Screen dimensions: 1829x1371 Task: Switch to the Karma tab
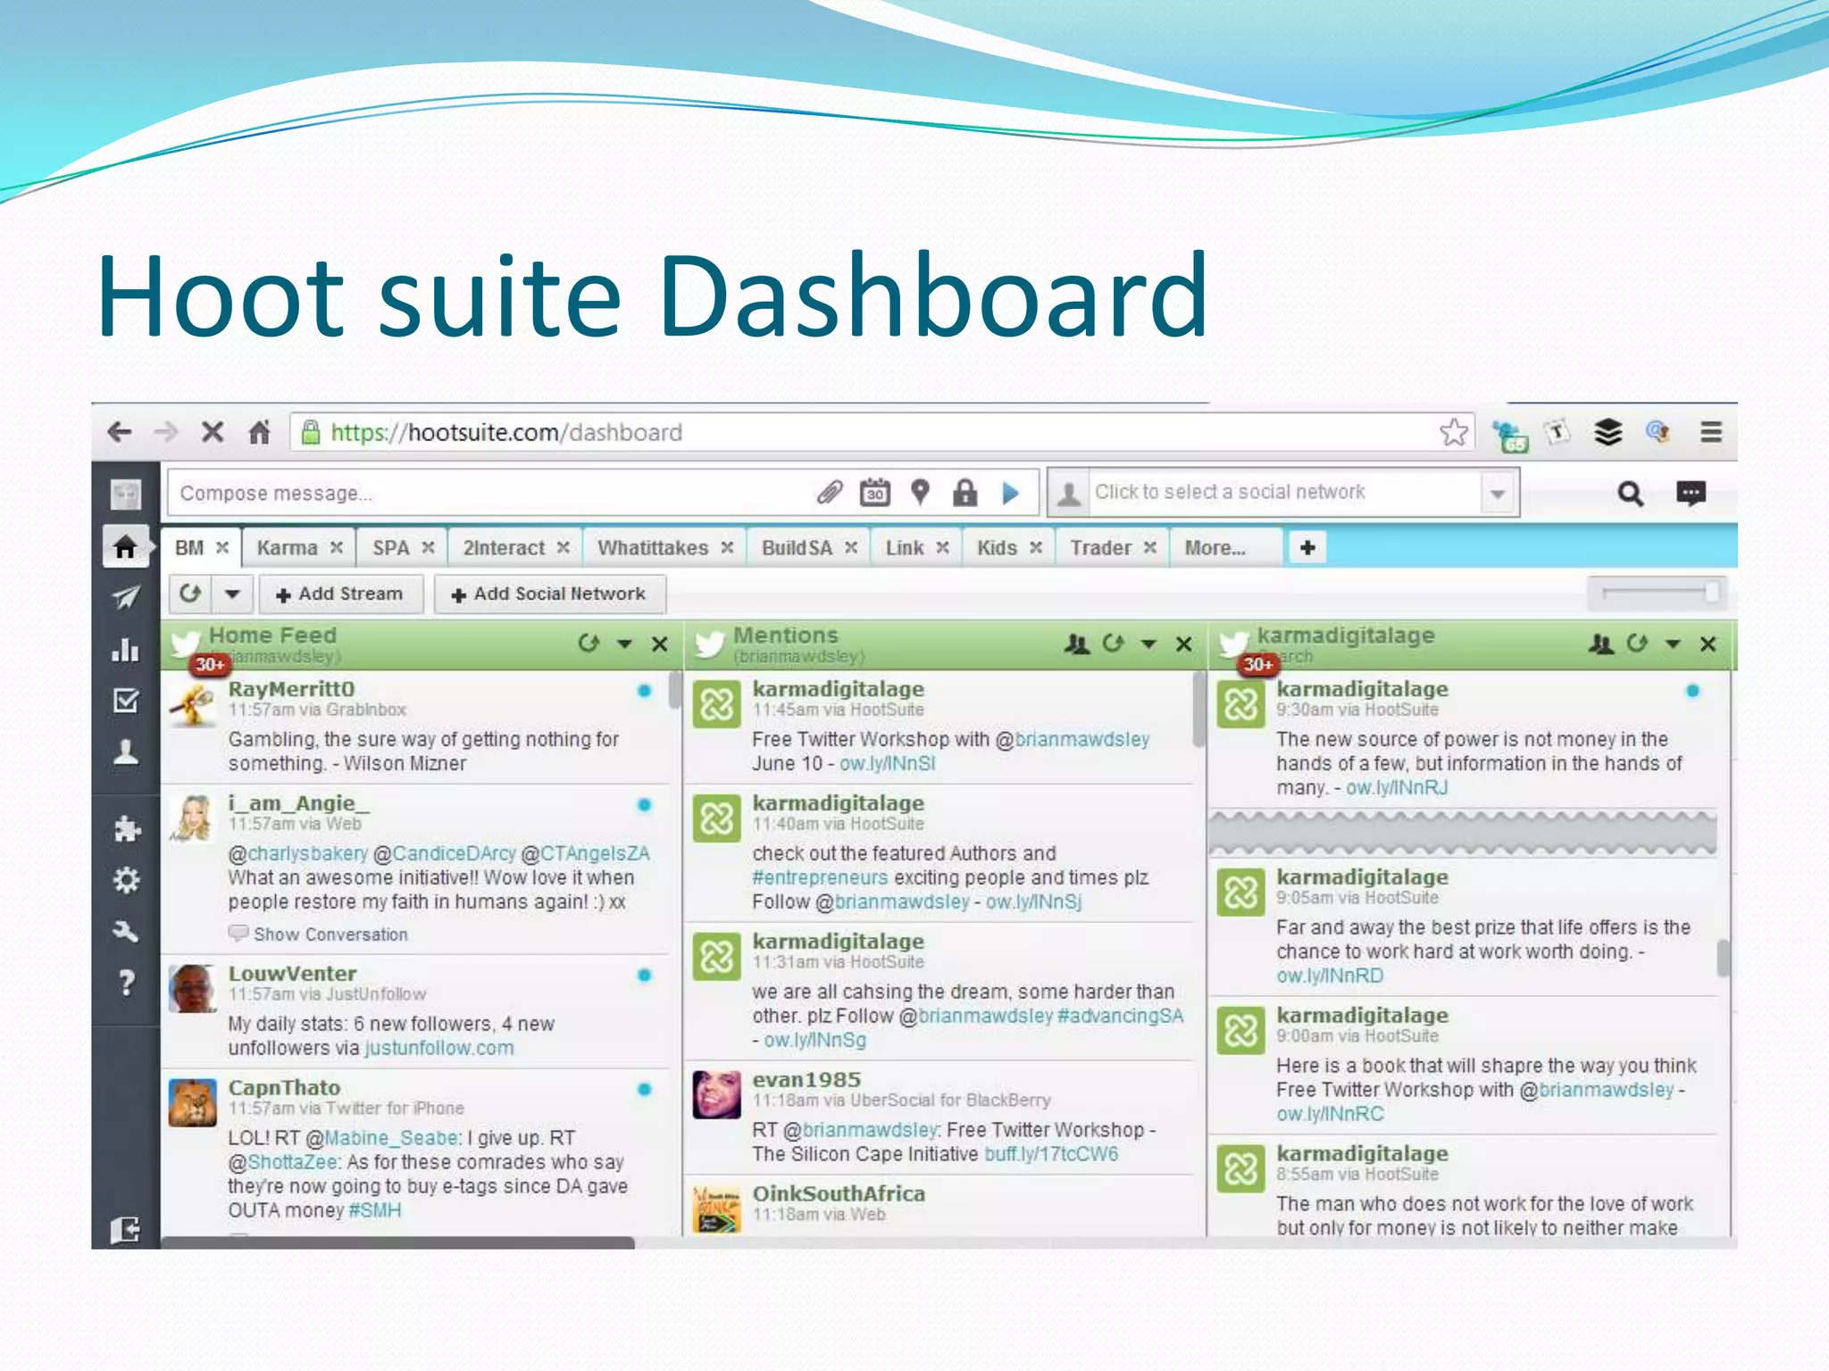(x=287, y=548)
